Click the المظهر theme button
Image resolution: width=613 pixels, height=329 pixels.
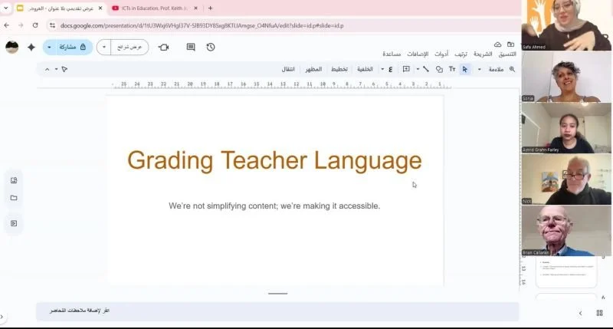click(313, 69)
